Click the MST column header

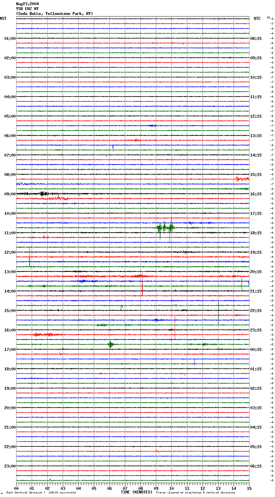[x=3, y=18]
